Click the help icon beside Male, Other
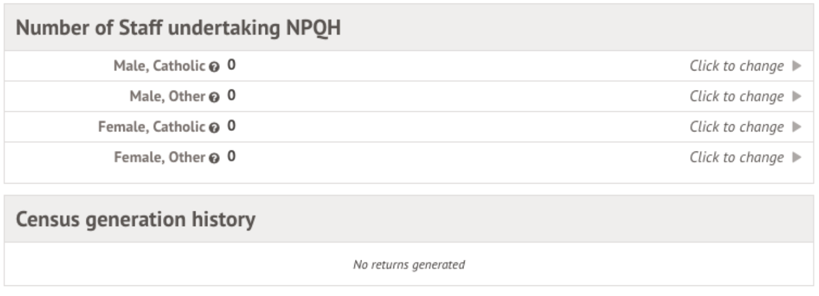Screen dimensions: 819x296 pyautogui.click(x=215, y=97)
